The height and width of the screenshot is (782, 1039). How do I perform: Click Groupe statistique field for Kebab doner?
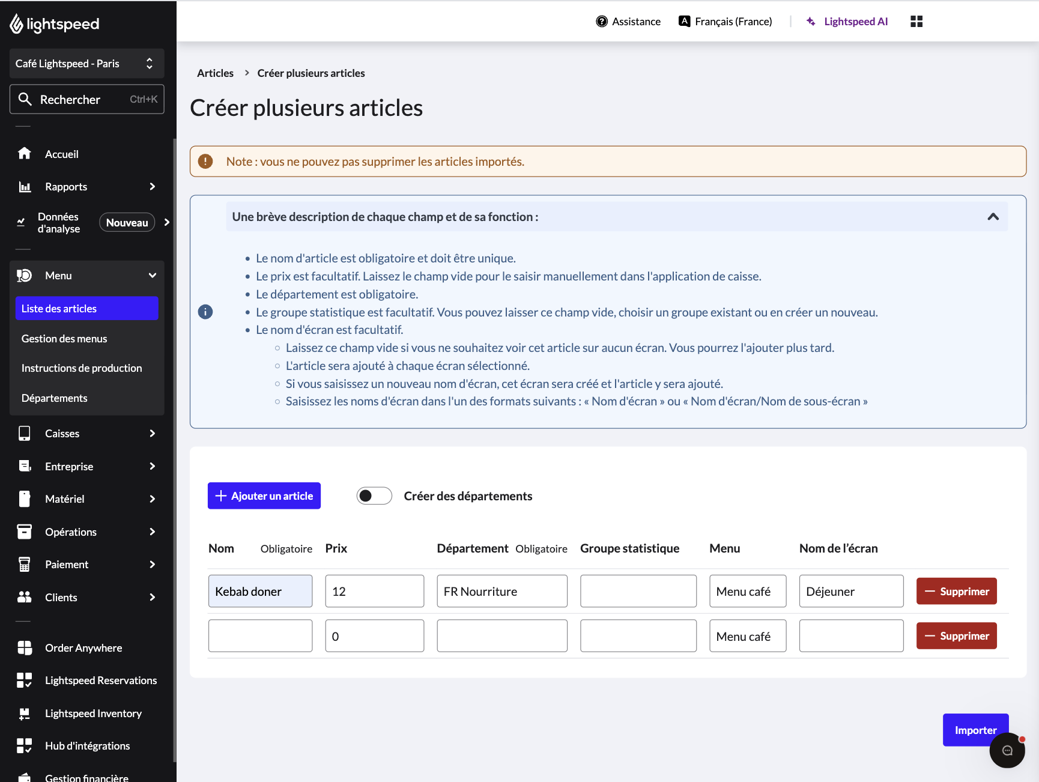click(x=638, y=591)
